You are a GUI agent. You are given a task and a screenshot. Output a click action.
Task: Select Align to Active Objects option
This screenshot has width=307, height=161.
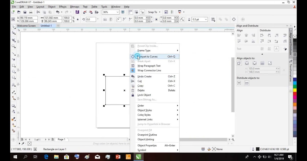tap(239, 63)
